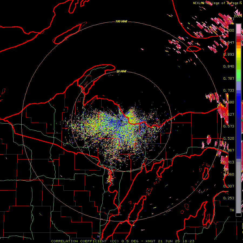Click the KMQT station identifier
This screenshot has height=243, width=243.
151,241
